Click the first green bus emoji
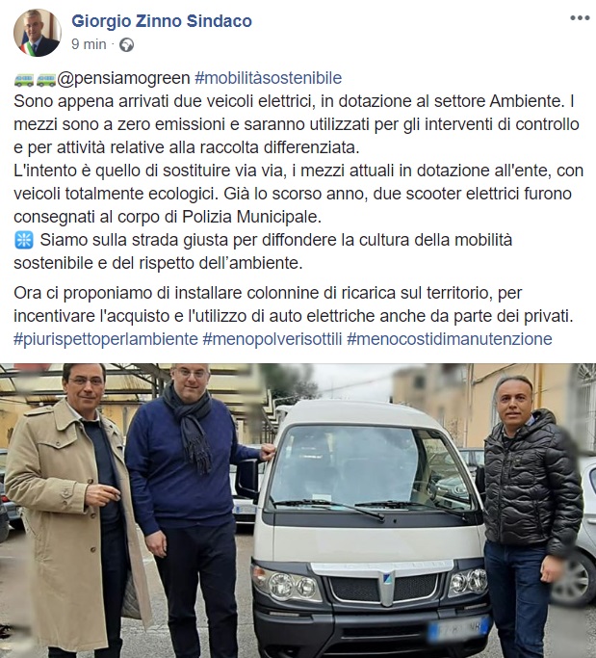 tap(24, 79)
